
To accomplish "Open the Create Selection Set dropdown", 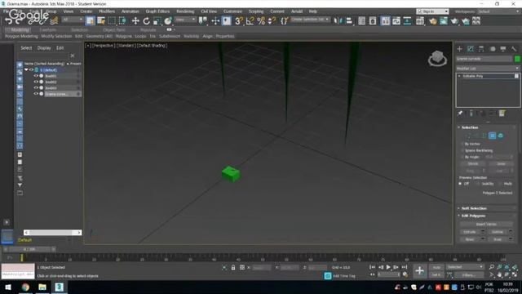I will point(310,20).
